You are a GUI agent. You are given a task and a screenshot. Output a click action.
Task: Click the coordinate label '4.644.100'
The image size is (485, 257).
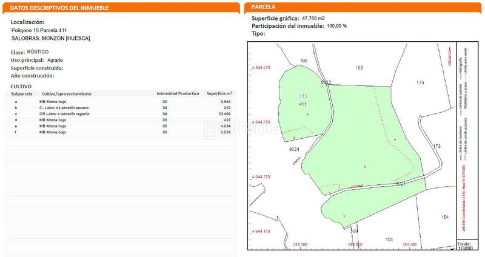click(261, 232)
